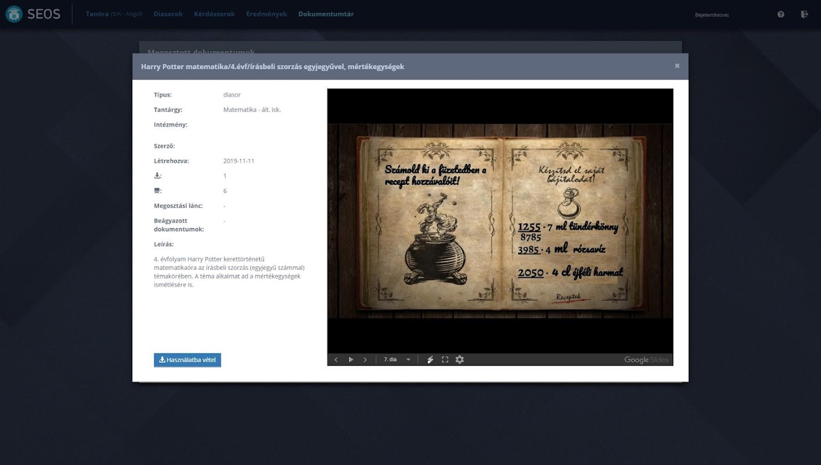Click the usage count icon below downloads
This screenshot has width=821, height=465.
pyautogui.click(x=157, y=191)
